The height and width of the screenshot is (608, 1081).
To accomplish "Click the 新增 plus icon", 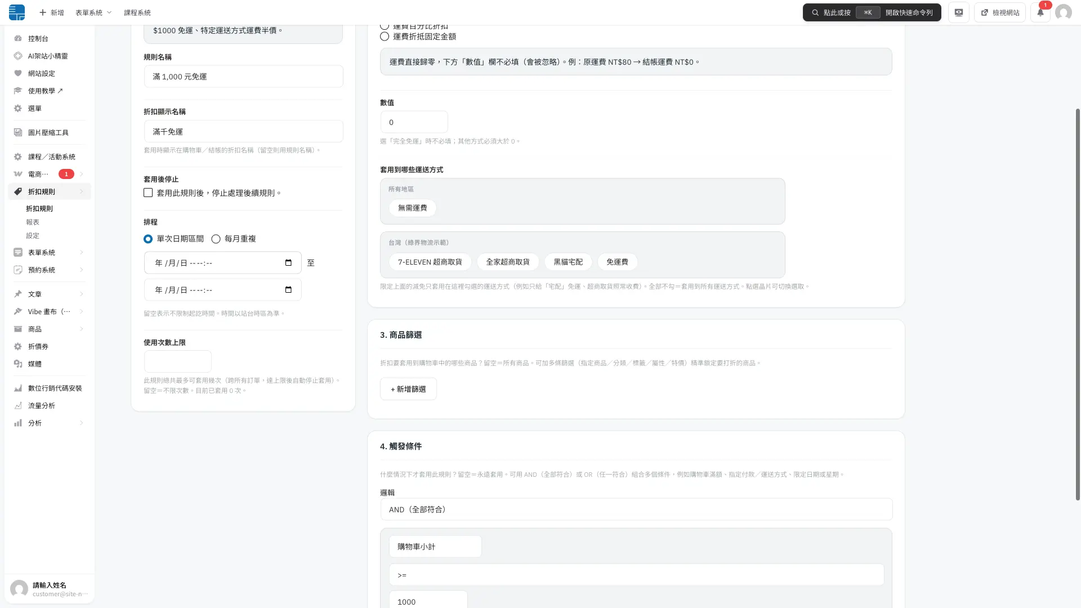I will point(43,12).
